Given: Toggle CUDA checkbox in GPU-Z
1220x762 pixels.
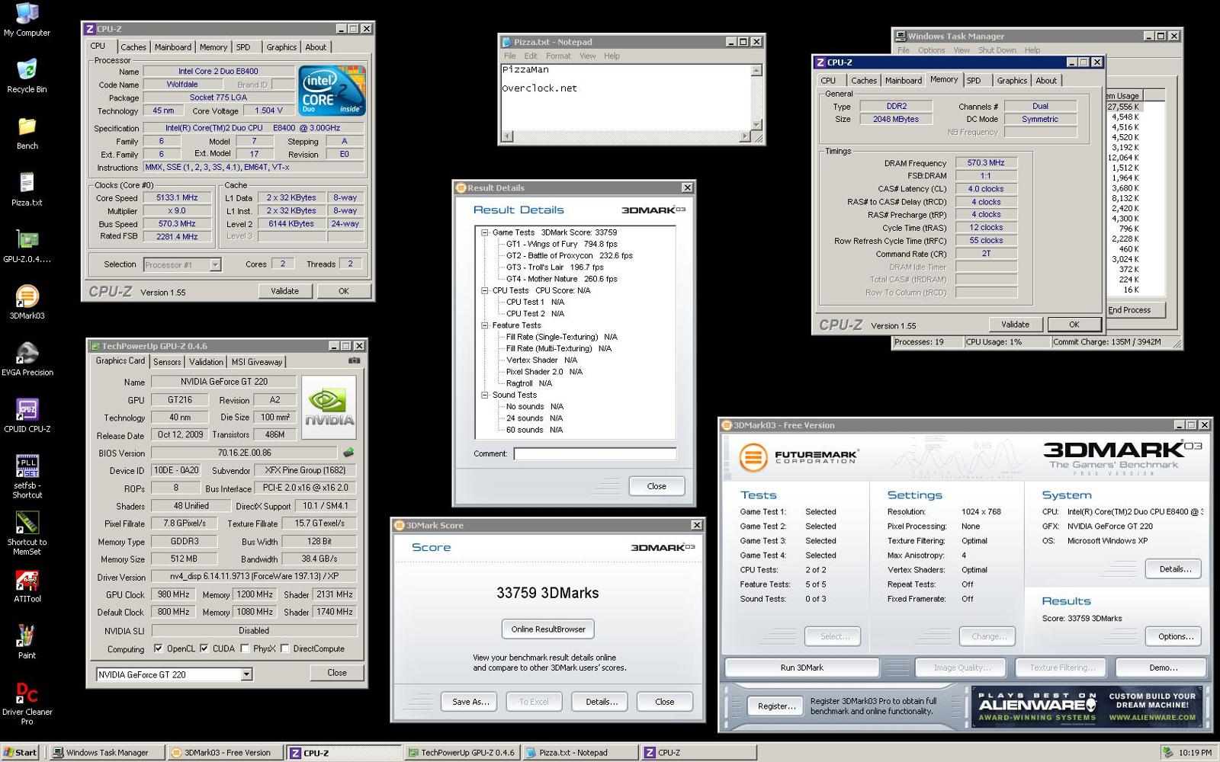Looking at the screenshot, I should point(204,648).
